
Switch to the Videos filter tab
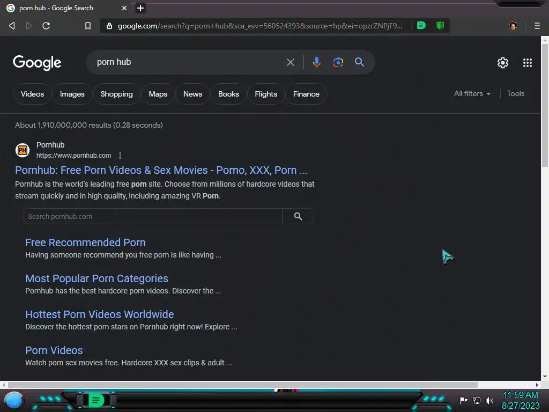pos(32,94)
